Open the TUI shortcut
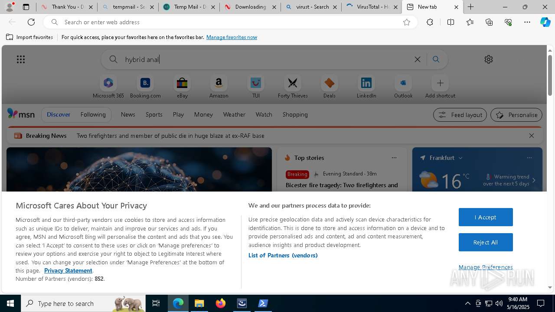Image resolution: width=555 pixels, height=312 pixels. pyautogui.click(x=256, y=87)
